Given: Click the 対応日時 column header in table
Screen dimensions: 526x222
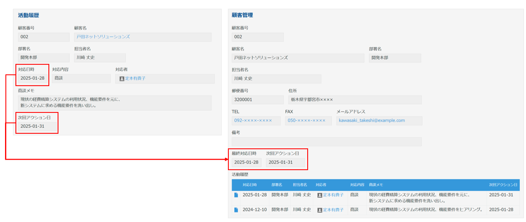Looking at the screenshot, I should click(250, 184).
